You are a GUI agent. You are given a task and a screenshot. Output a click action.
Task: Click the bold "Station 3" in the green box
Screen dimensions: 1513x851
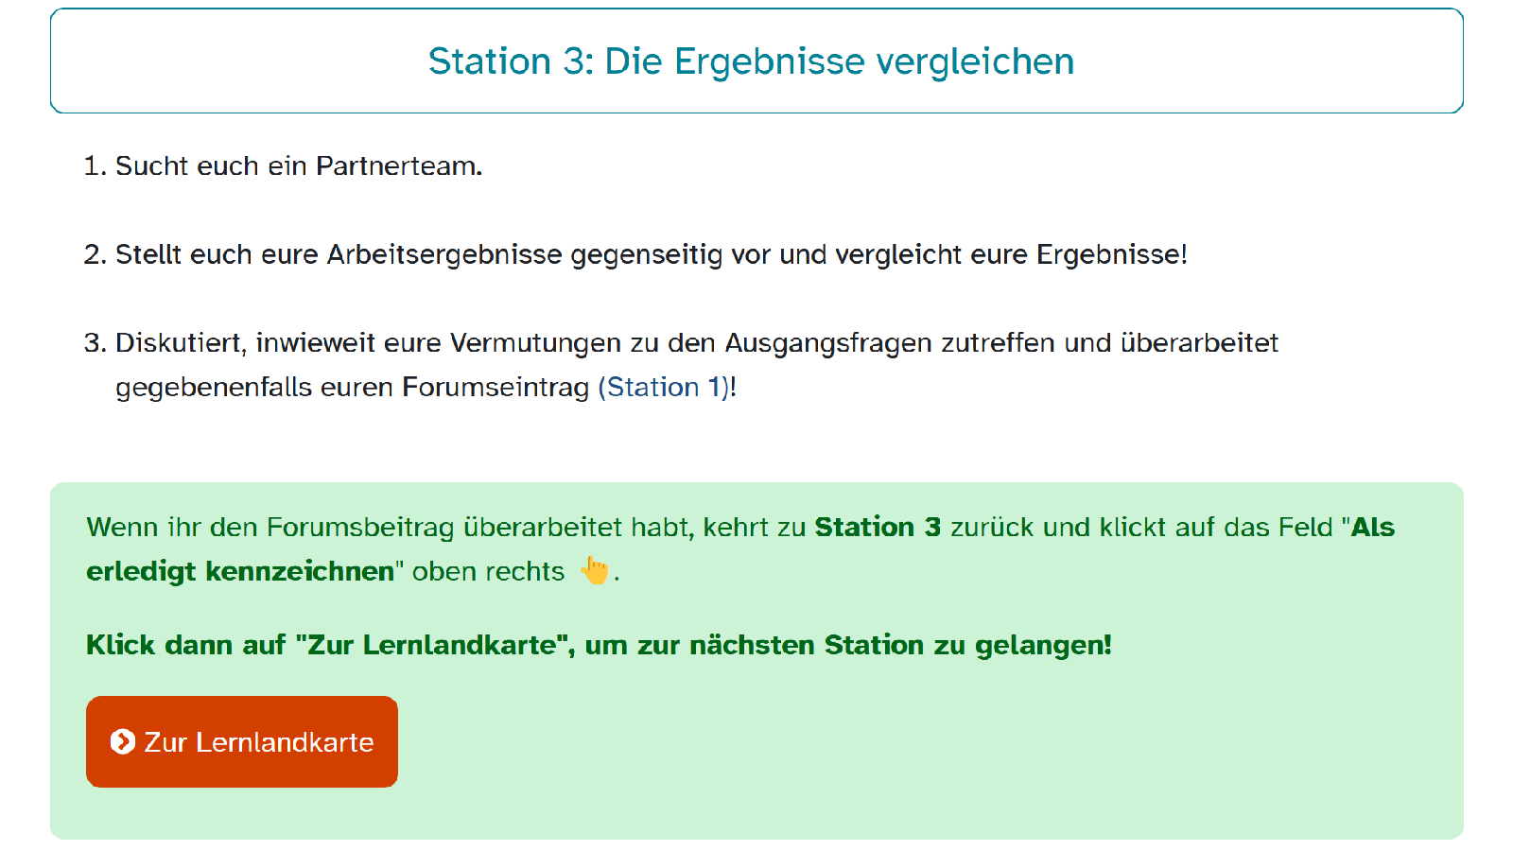tap(878, 528)
